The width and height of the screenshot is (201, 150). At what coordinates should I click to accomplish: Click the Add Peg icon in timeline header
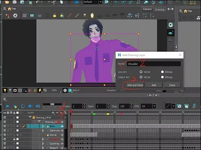click(x=65, y=112)
